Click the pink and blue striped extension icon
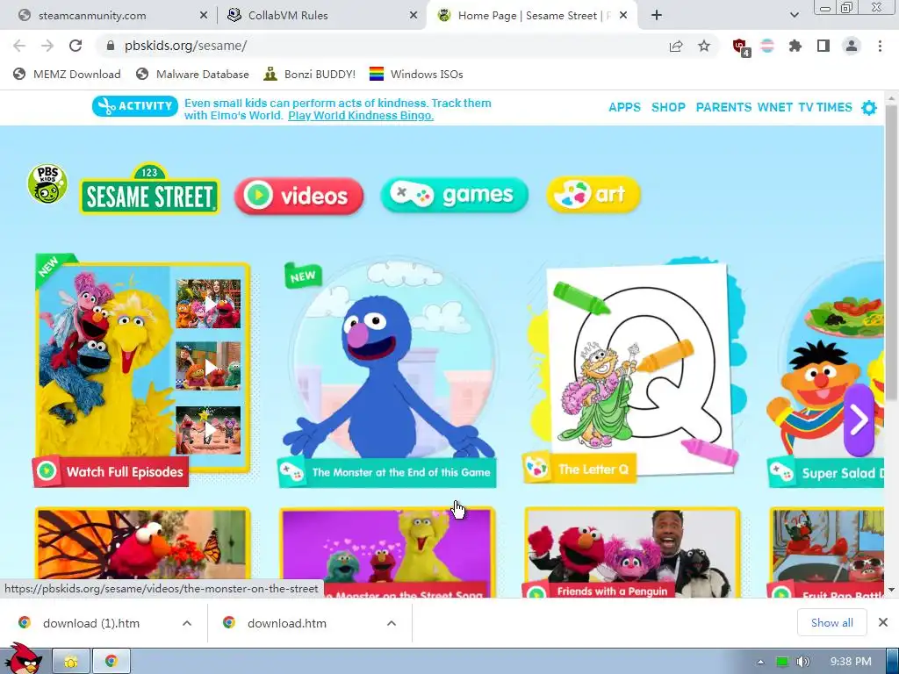 pos(767,46)
